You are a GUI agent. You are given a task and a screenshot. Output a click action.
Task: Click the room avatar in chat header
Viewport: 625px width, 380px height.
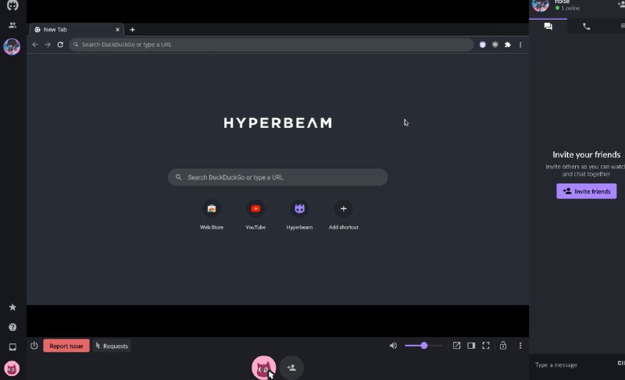coord(541,5)
